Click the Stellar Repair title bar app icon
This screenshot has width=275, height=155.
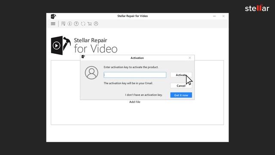(x=53, y=16)
